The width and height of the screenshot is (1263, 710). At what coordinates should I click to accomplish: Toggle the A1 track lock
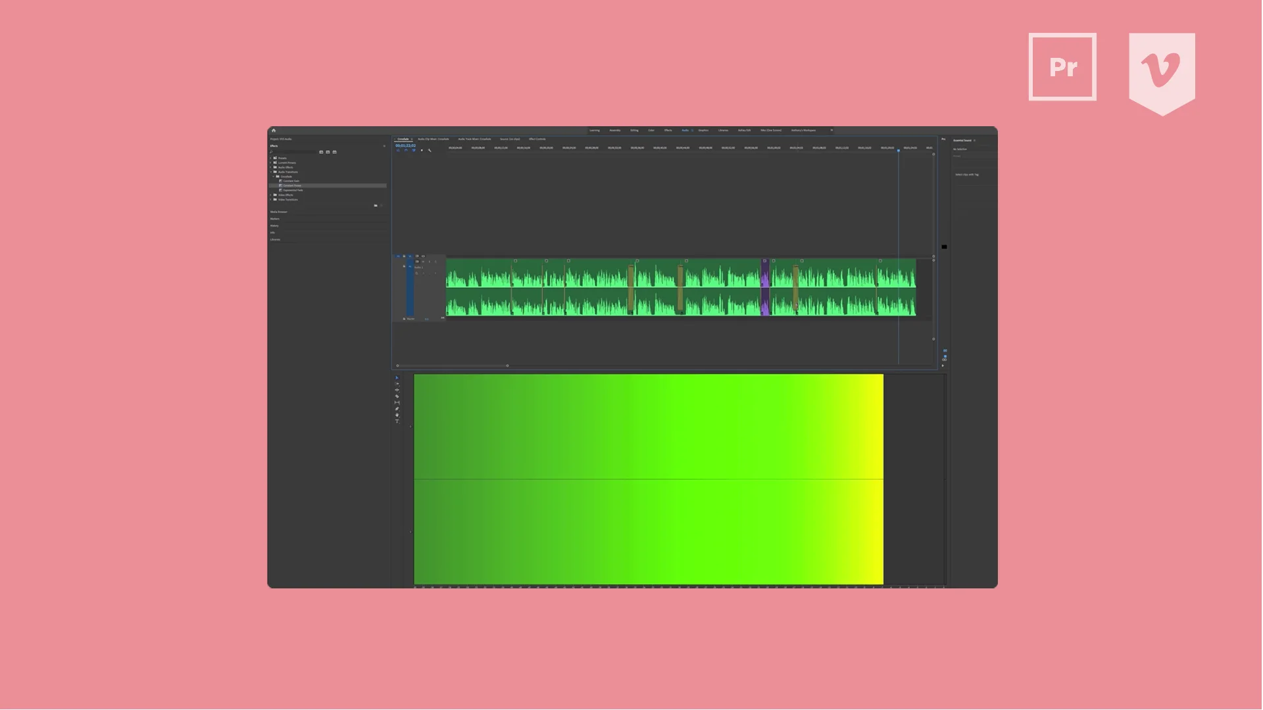pyautogui.click(x=404, y=266)
